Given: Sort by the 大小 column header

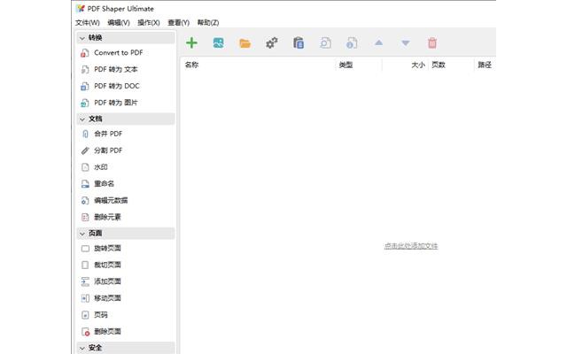Looking at the screenshot, I should [x=418, y=65].
